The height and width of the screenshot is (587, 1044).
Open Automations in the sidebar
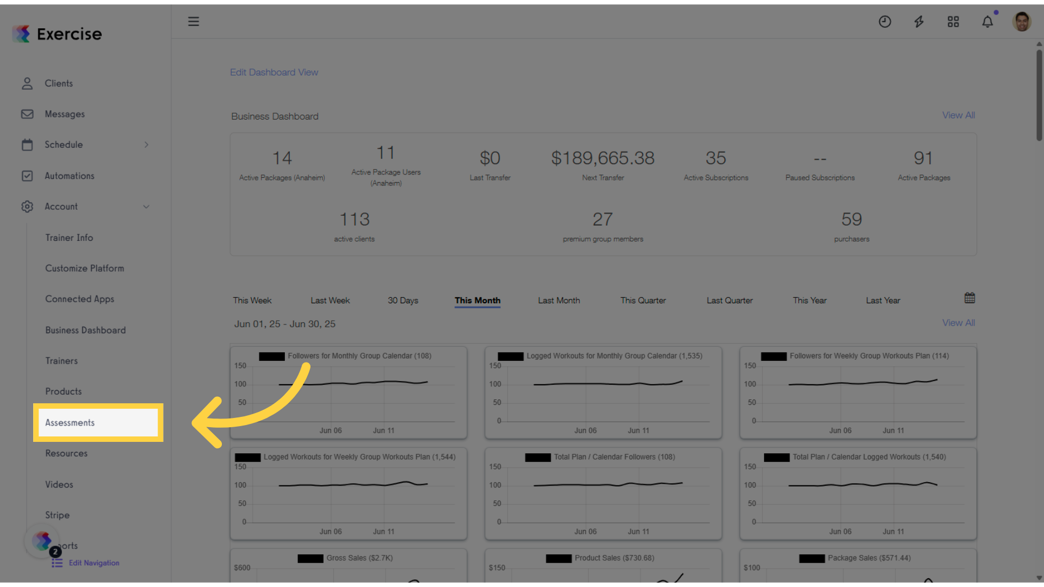70,176
